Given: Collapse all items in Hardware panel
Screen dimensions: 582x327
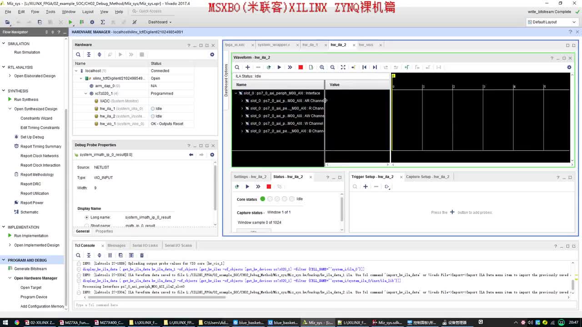Looking at the screenshot, I should (89, 54).
